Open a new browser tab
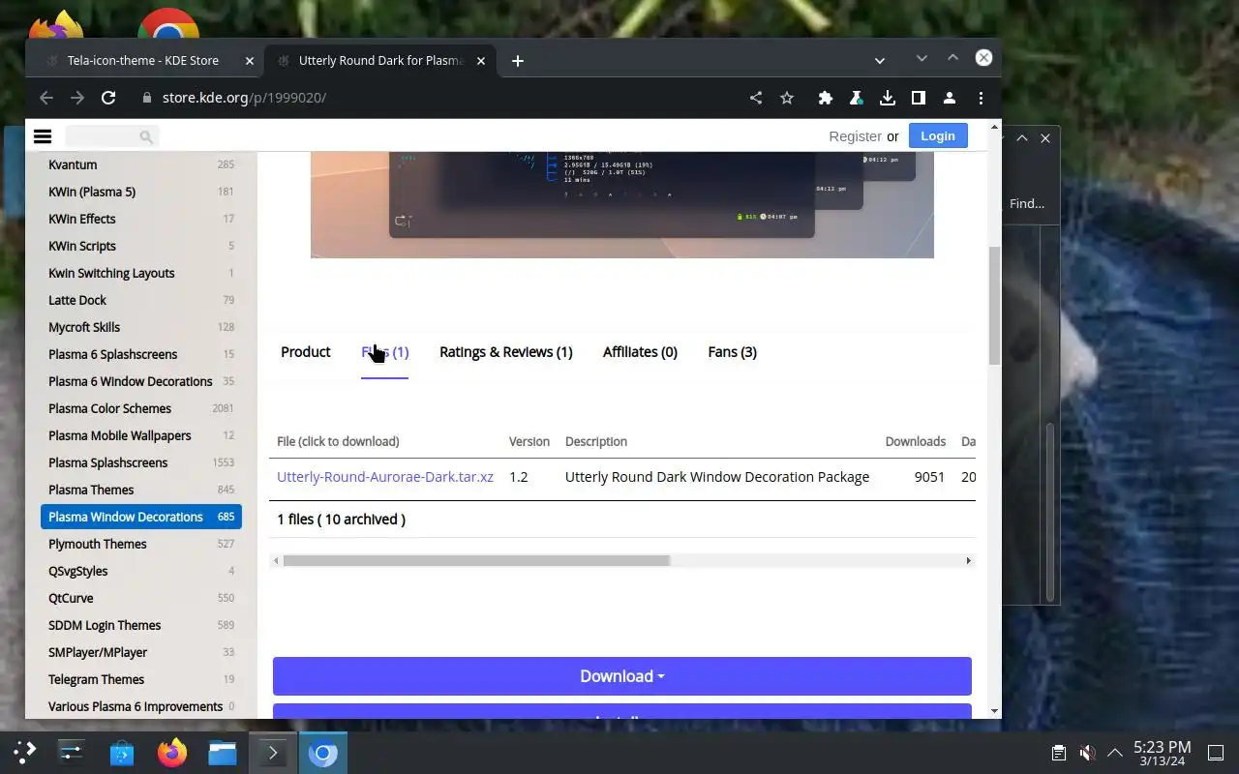 coord(518,61)
